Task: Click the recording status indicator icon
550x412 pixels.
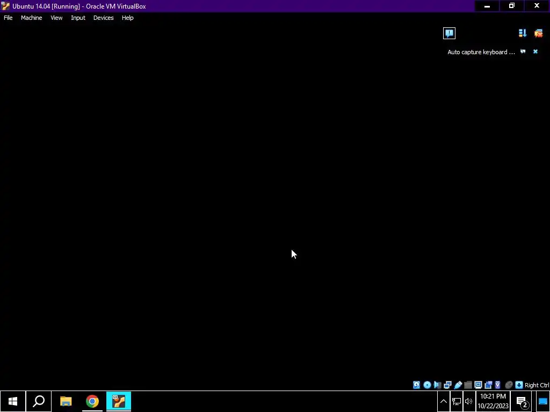Action: click(x=488, y=385)
